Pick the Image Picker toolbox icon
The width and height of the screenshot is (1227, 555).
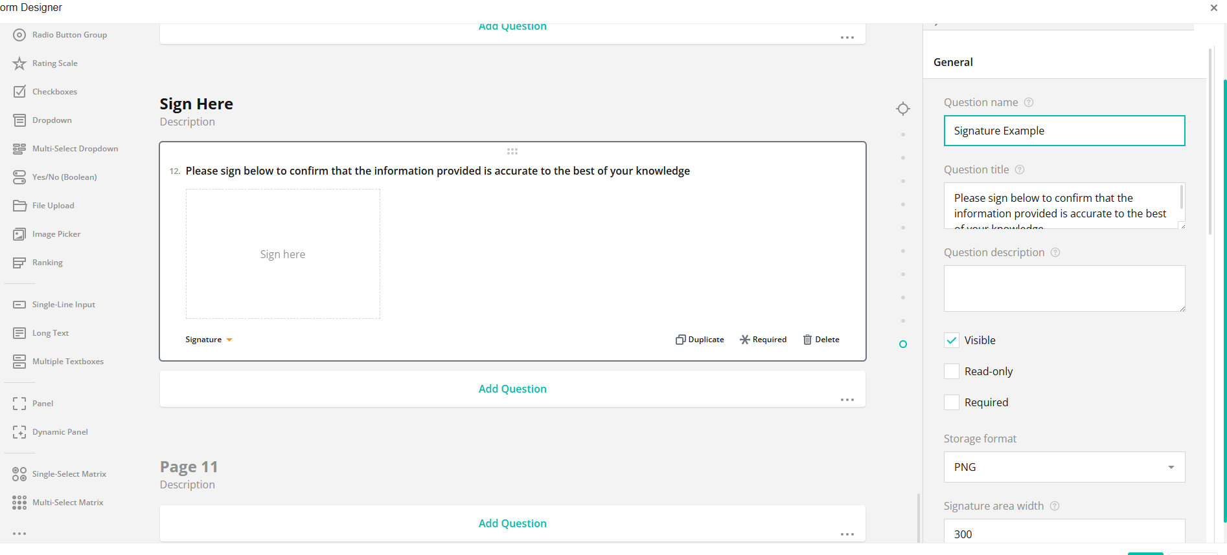tap(19, 234)
